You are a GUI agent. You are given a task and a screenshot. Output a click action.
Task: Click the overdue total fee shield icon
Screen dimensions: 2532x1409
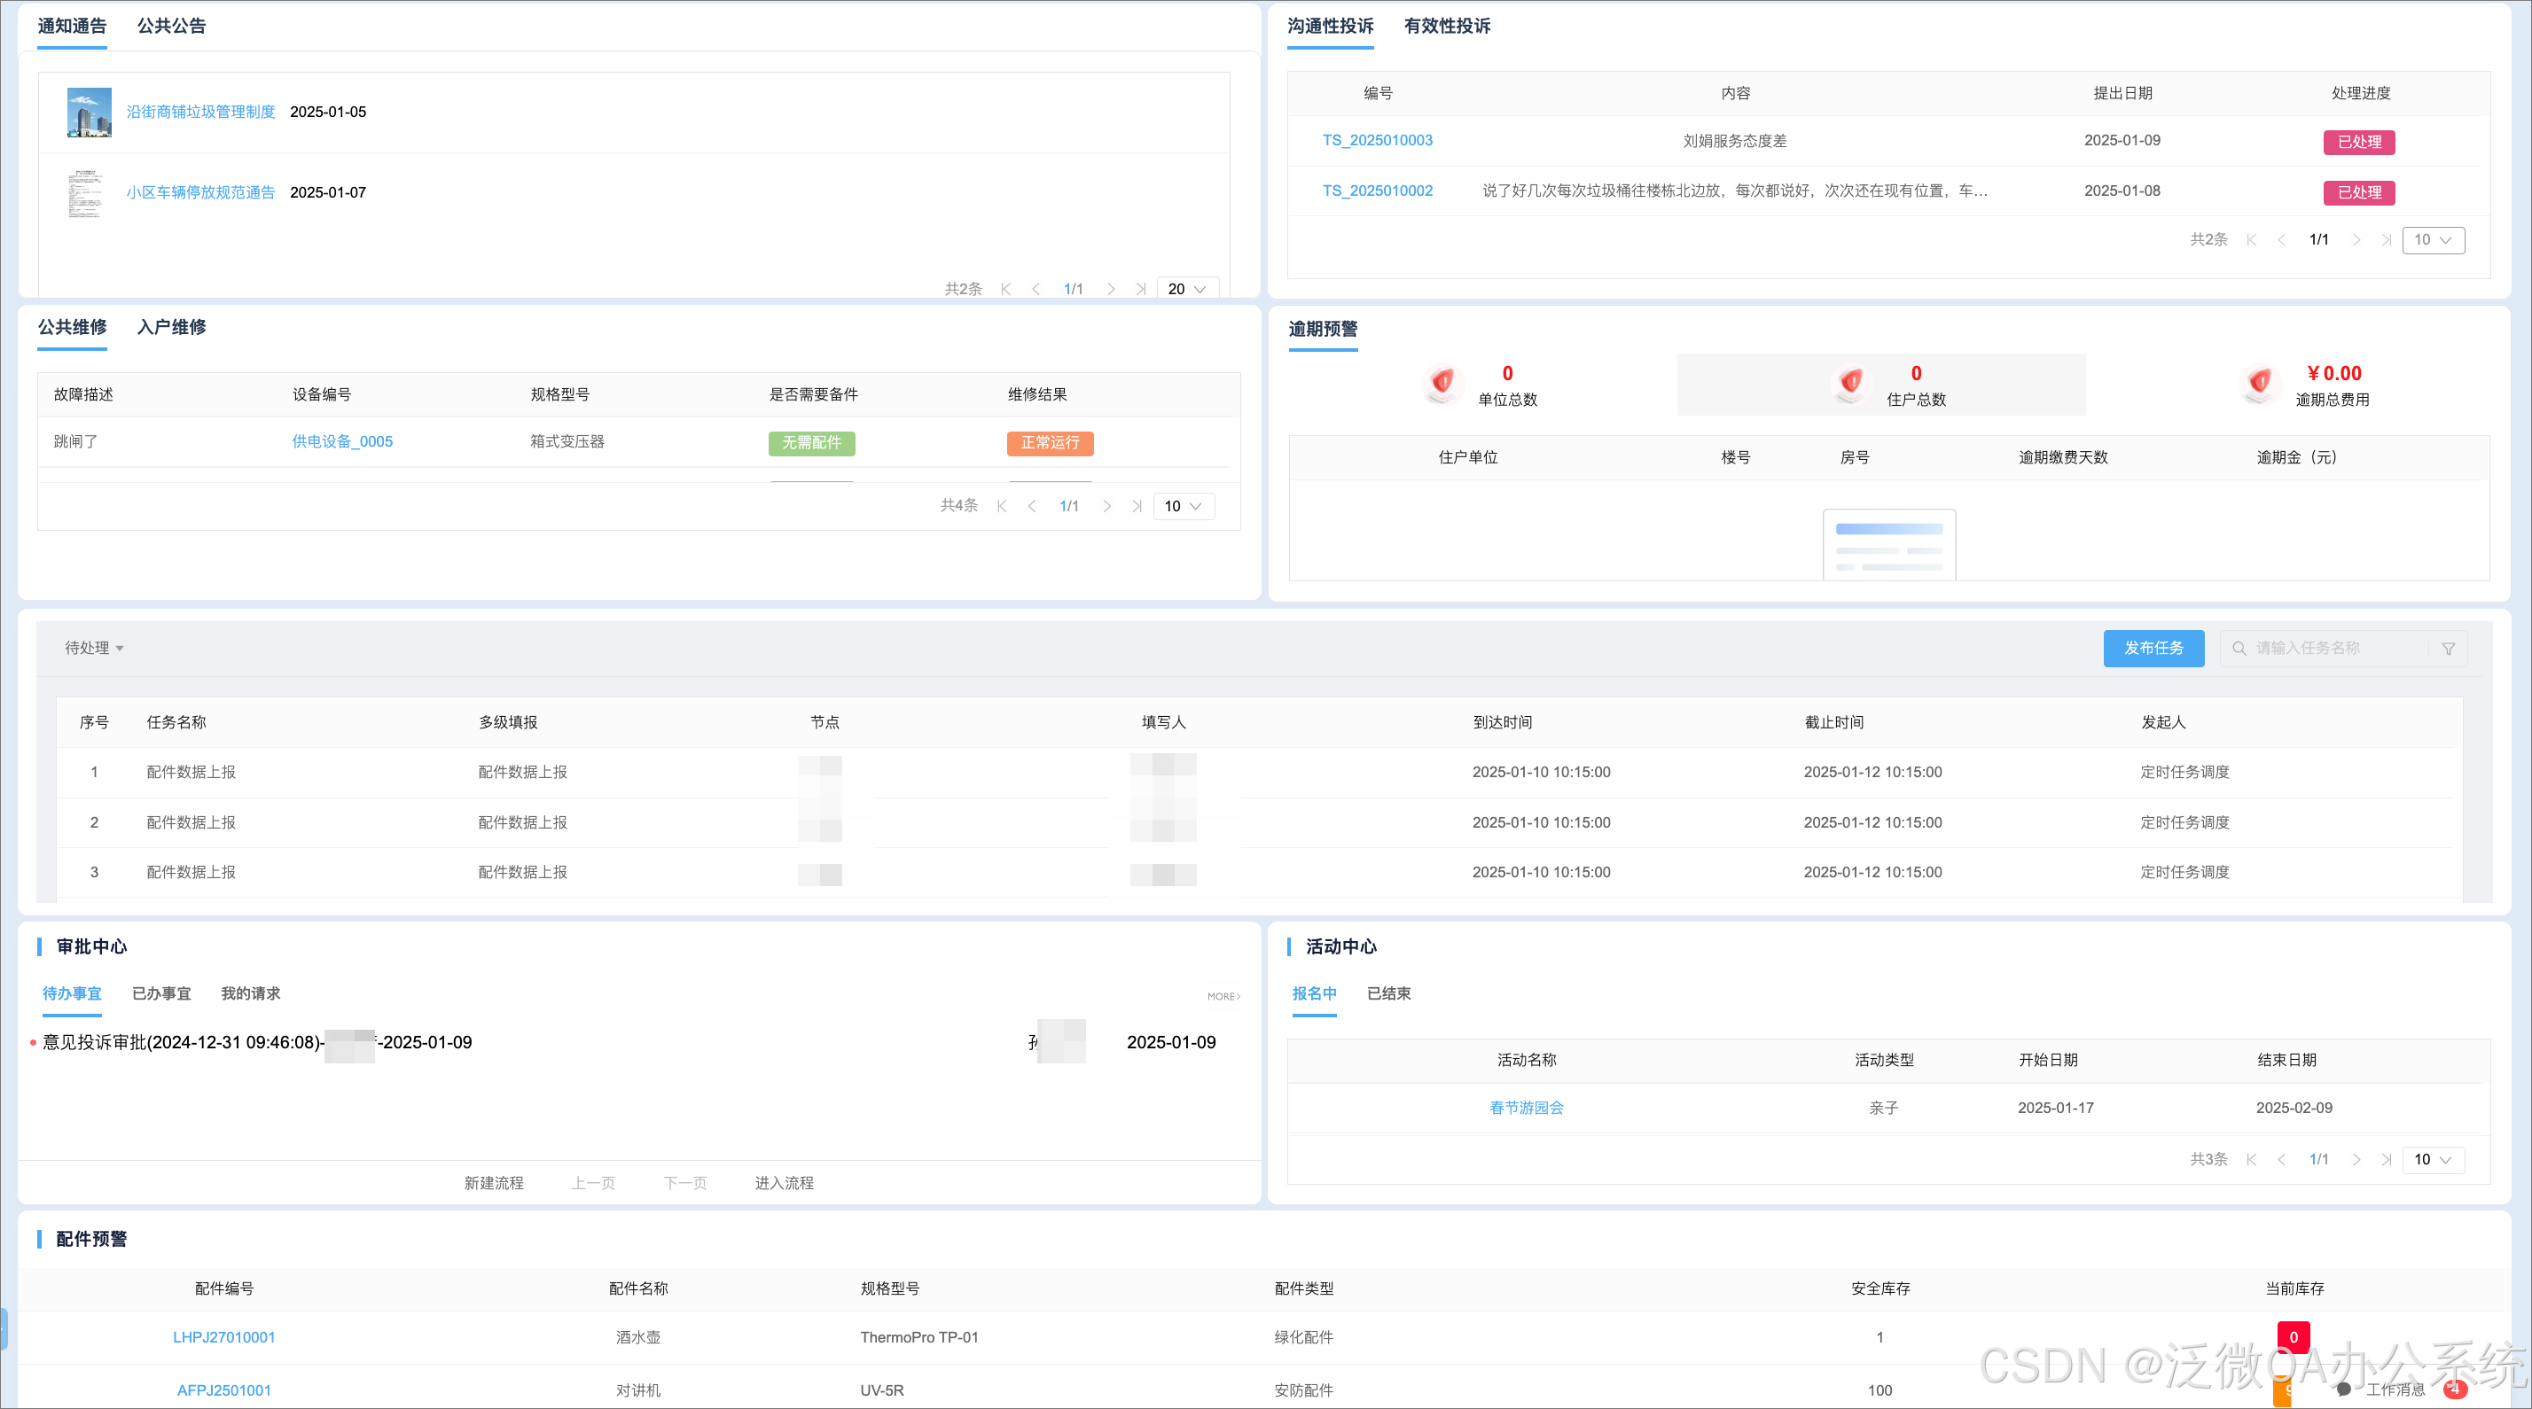click(x=2260, y=381)
